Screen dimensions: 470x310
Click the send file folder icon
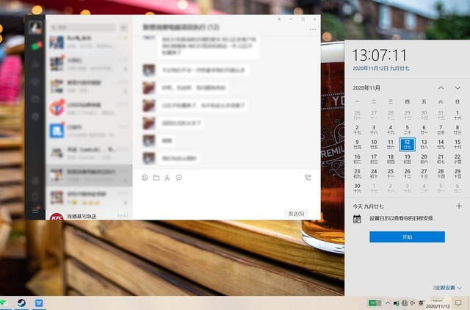[156, 178]
